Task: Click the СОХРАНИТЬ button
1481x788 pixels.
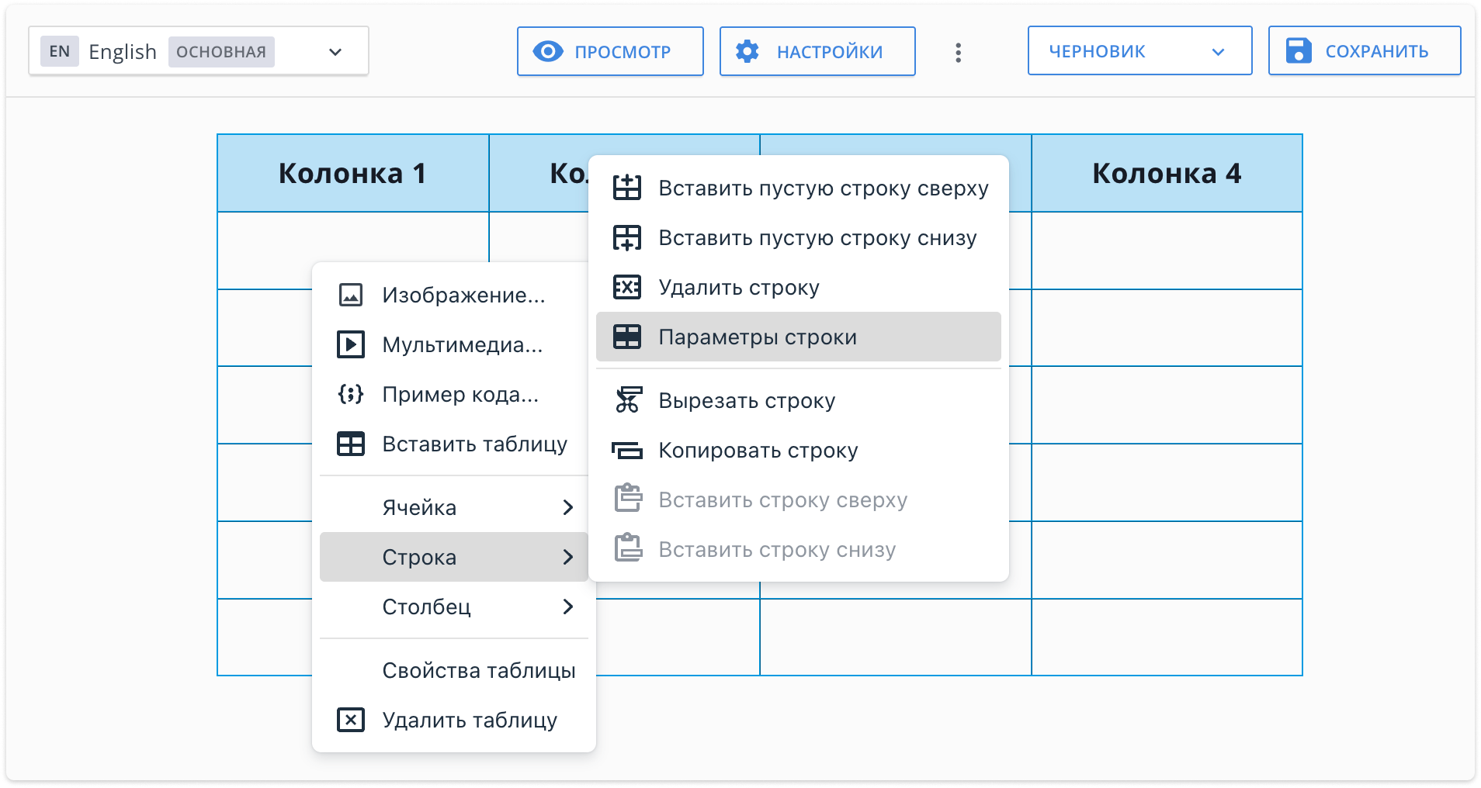Action: (1364, 51)
